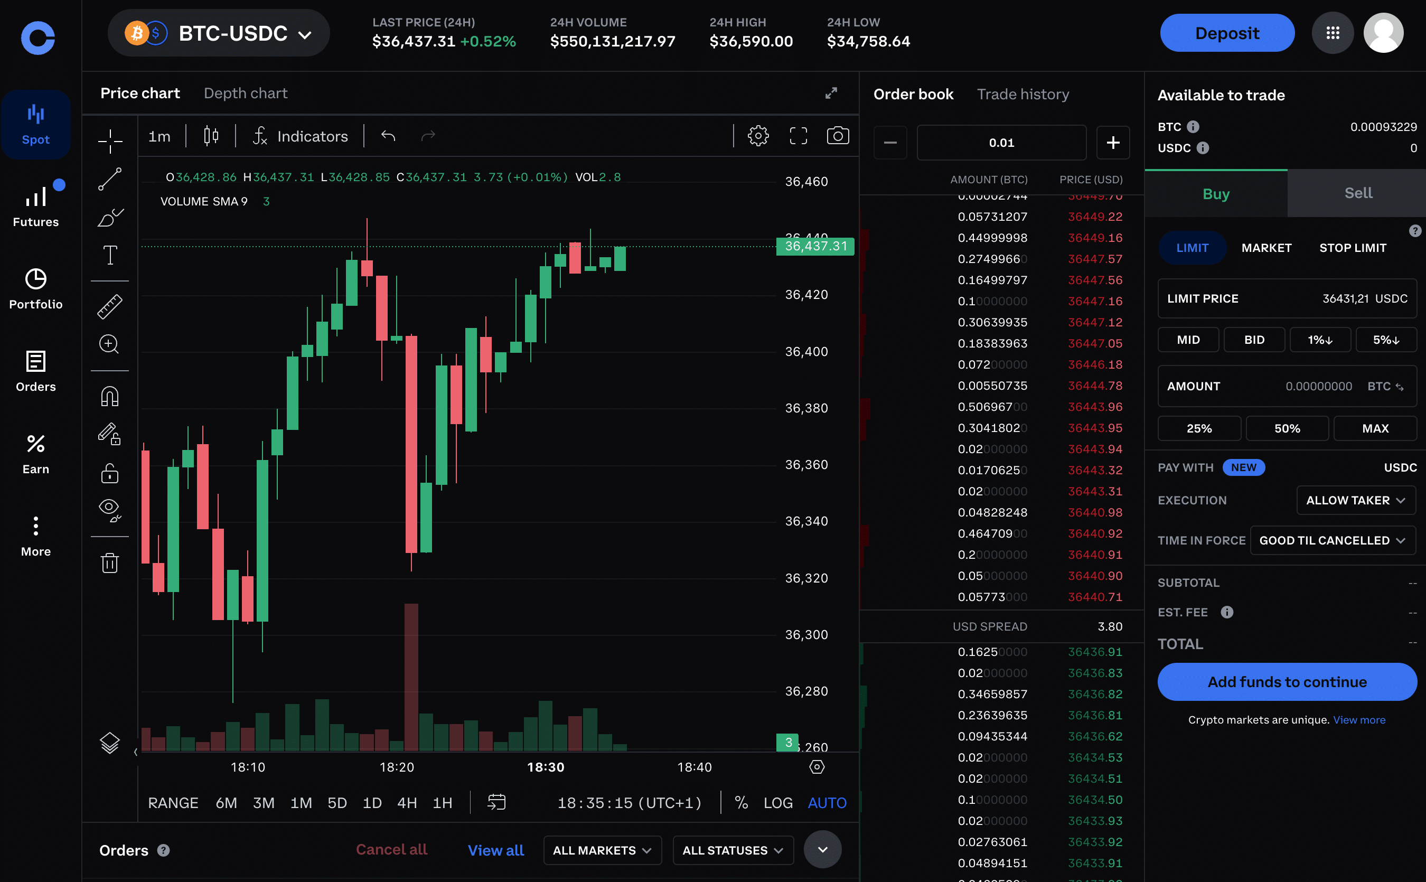
Task: Toggle AUTO scale on chart
Action: (x=827, y=803)
